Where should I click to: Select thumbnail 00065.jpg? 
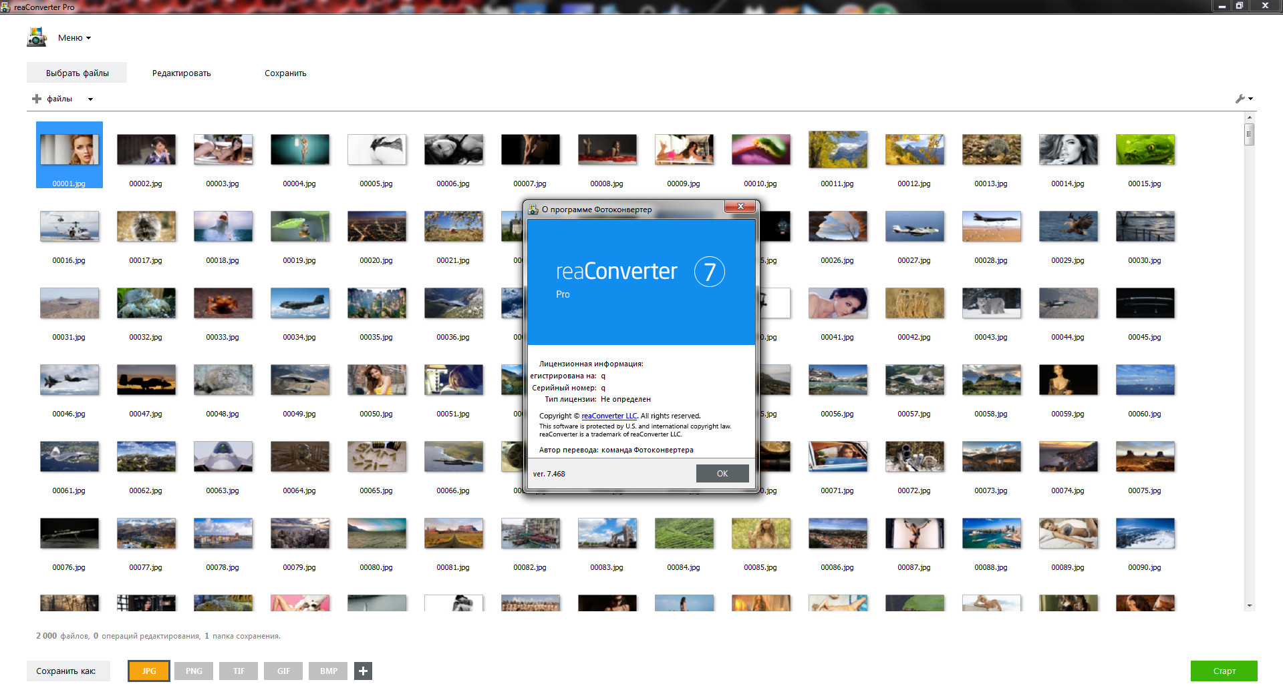tap(377, 456)
